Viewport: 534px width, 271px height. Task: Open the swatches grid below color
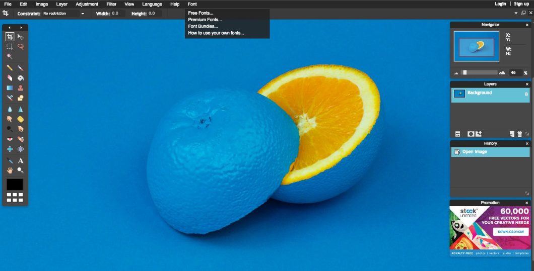15,198
